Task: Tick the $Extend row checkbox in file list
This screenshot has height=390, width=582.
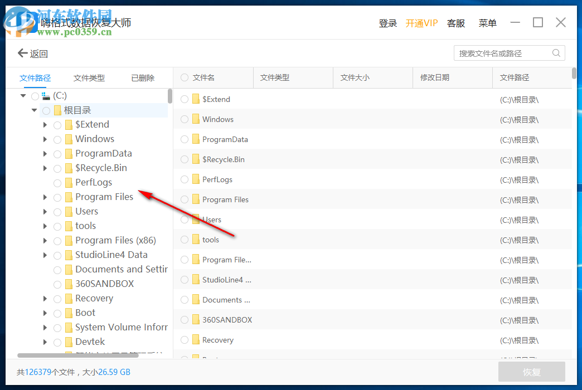Action: 185,99
